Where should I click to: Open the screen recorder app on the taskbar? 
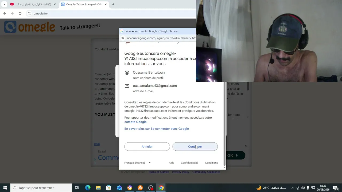point(151,188)
